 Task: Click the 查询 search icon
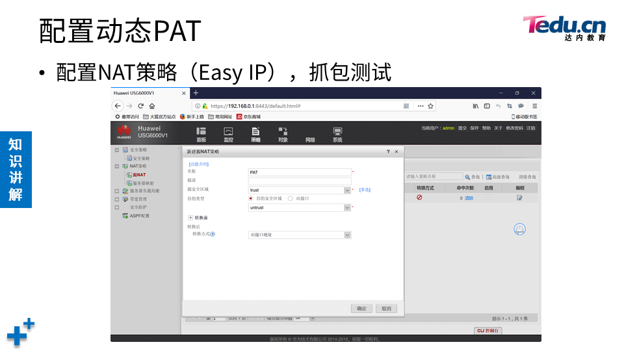[x=467, y=177]
